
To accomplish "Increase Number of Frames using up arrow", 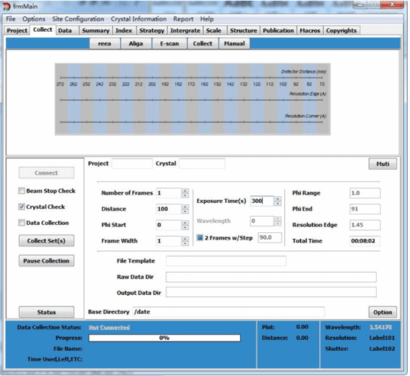I will tap(185, 190).
